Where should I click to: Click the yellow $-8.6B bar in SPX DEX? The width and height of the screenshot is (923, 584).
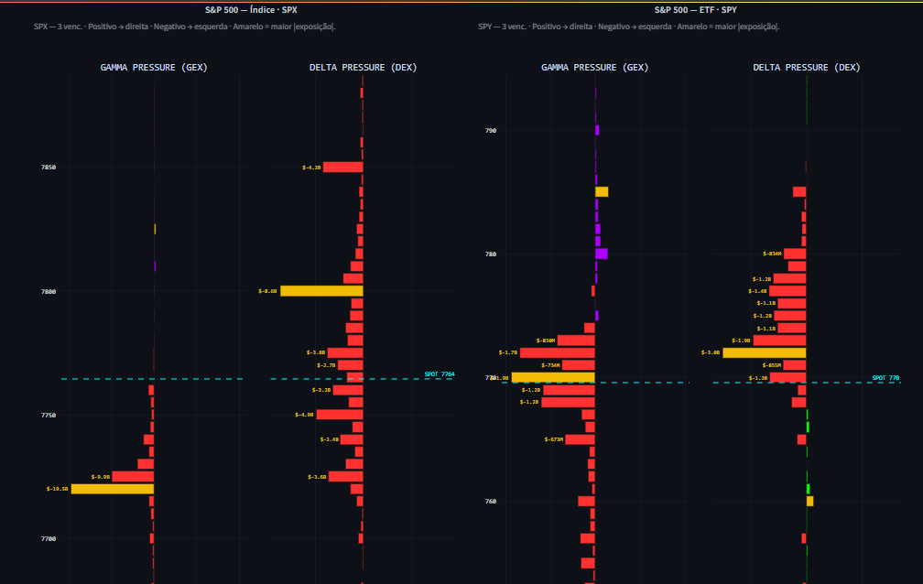click(321, 291)
